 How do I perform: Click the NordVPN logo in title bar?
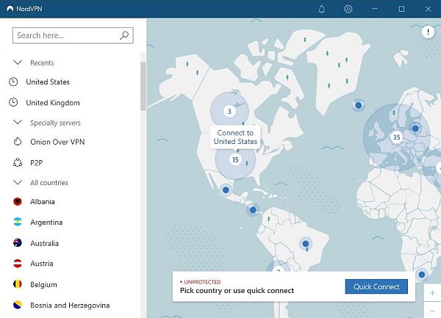[x=10, y=9]
